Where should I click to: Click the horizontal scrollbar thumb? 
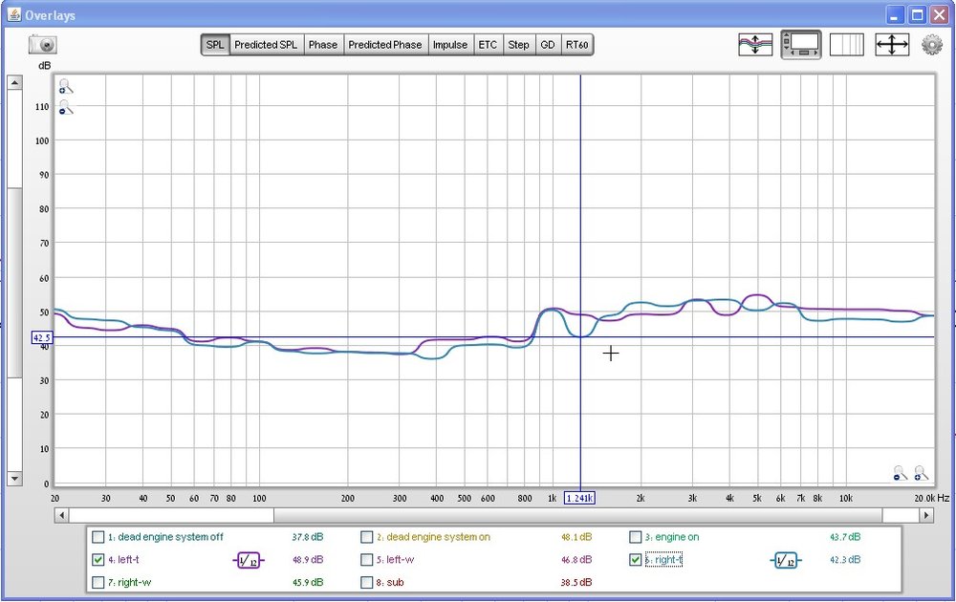pos(577,515)
